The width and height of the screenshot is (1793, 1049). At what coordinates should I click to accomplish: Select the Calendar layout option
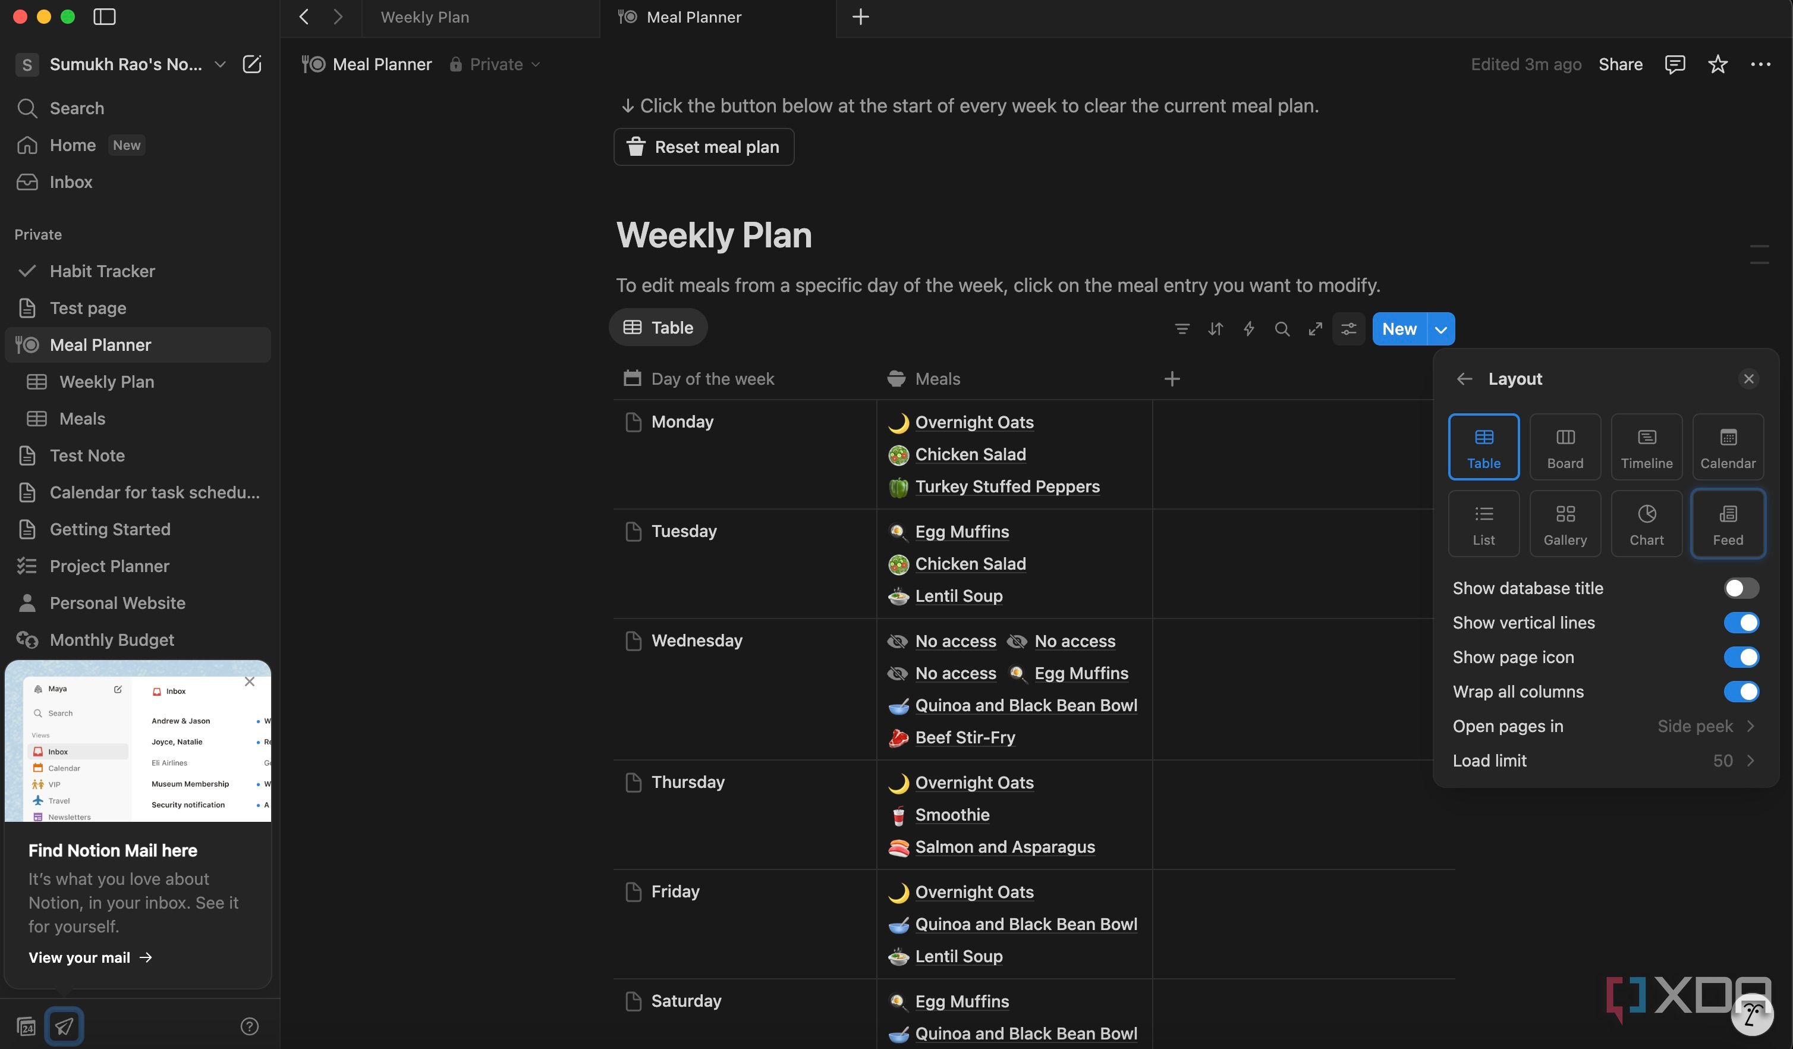1728,447
